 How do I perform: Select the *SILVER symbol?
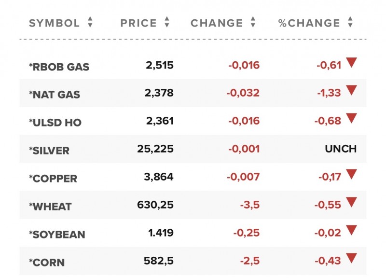click(x=49, y=151)
